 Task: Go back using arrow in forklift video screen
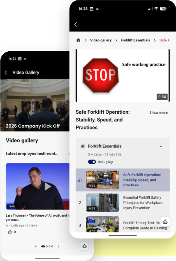(x=76, y=25)
